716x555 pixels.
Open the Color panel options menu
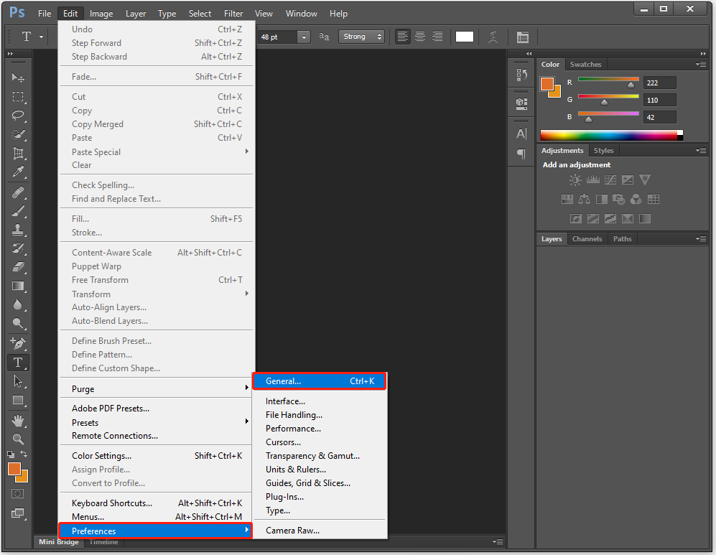coord(701,65)
